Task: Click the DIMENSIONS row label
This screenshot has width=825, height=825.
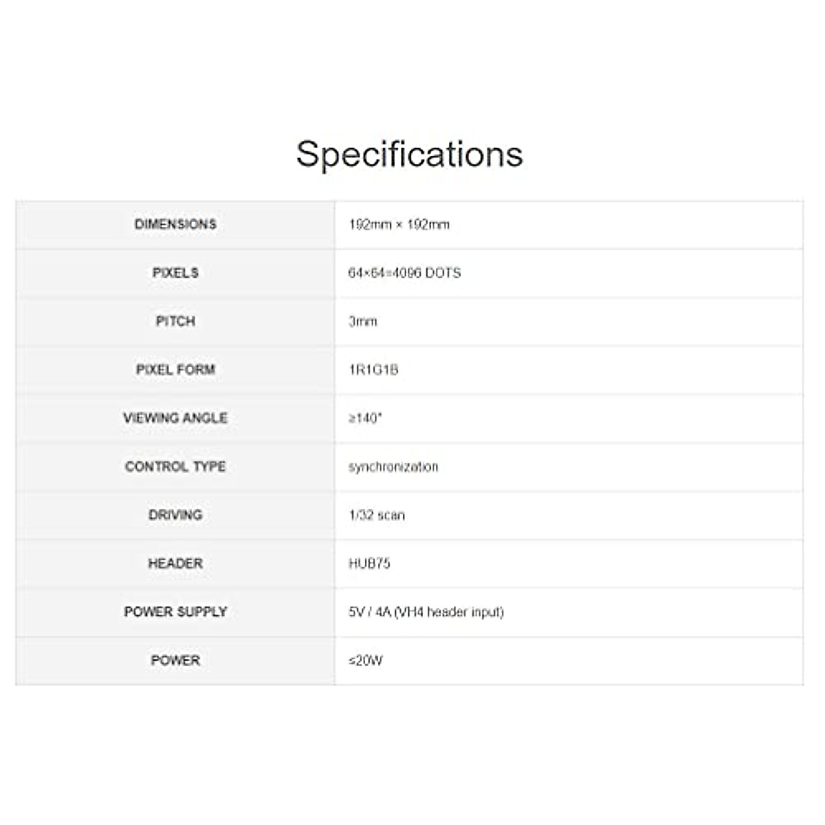Action: [175, 224]
